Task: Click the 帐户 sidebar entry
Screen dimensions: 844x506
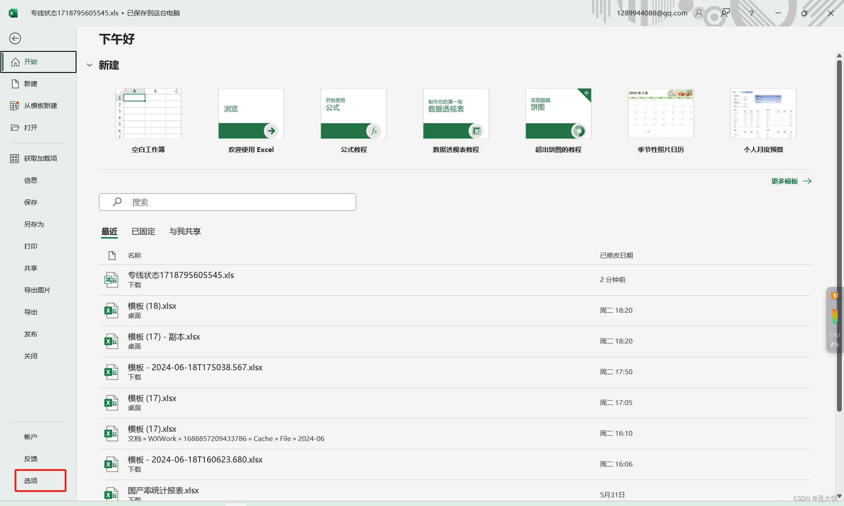Action: pyautogui.click(x=31, y=437)
